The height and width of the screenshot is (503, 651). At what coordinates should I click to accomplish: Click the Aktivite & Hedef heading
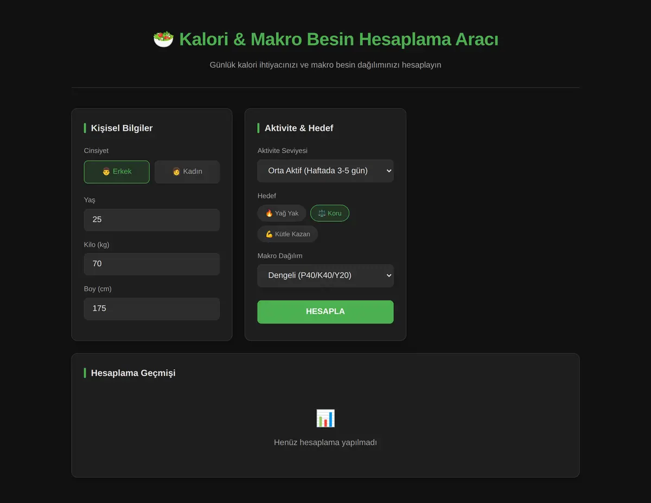click(x=299, y=128)
